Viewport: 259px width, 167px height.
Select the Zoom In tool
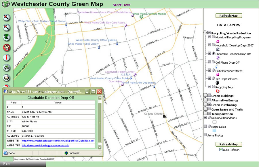click(x=6, y=17)
